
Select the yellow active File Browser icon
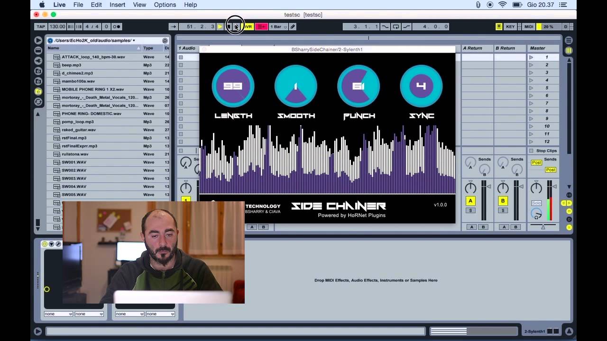pyautogui.click(x=38, y=91)
